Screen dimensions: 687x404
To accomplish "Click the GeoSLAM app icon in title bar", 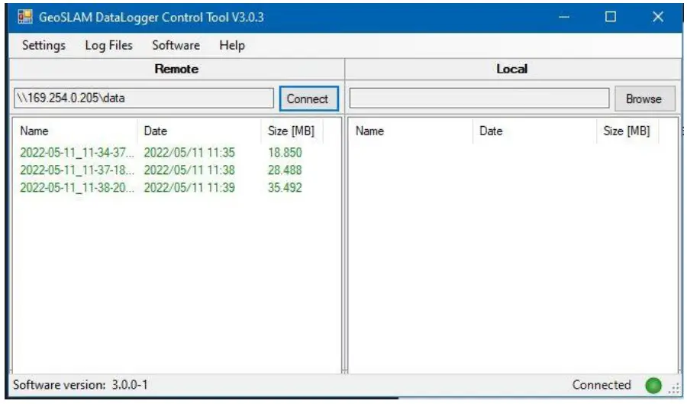I will click(x=25, y=17).
